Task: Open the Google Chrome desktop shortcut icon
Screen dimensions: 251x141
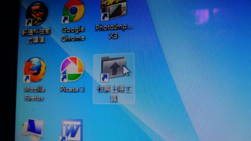Action: coord(73,12)
